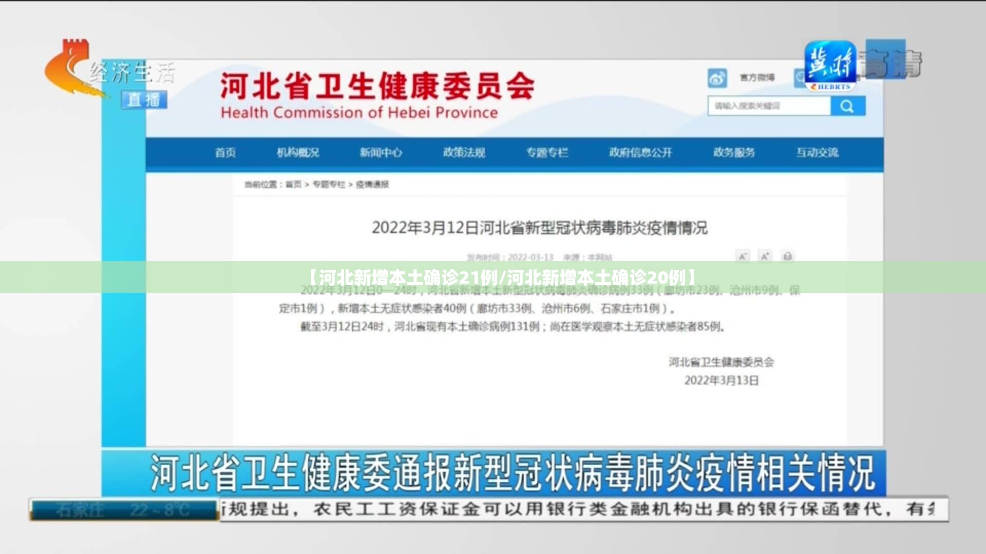Image resolution: width=986 pixels, height=554 pixels.
Task: Click 官方微博 text link
Action: pyautogui.click(x=757, y=77)
